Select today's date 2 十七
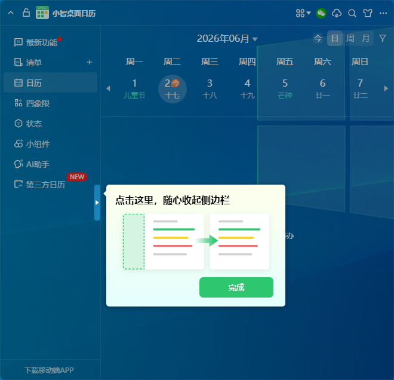 (173, 89)
